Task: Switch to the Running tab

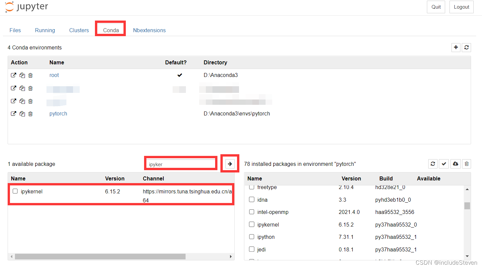Action: click(x=45, y=30)
